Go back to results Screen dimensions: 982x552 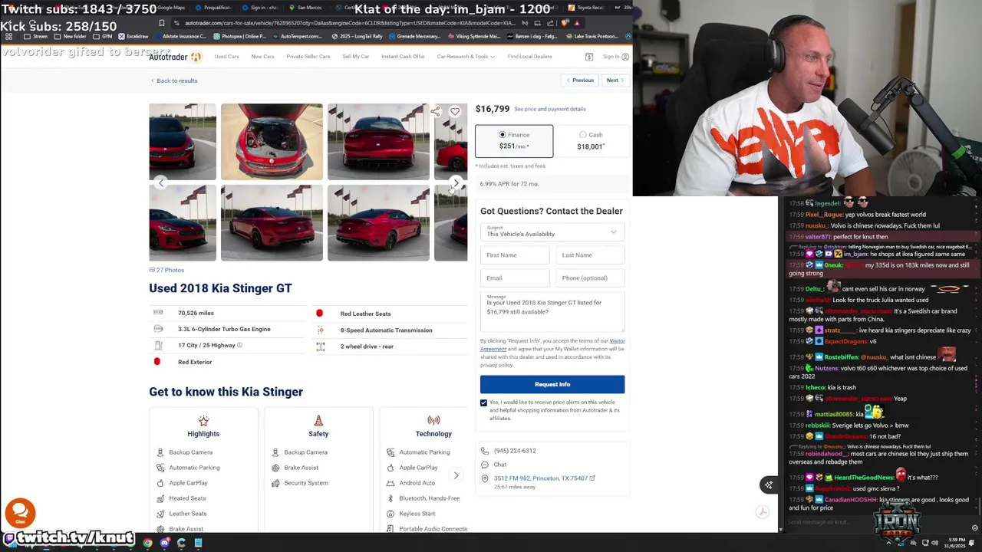174,80
